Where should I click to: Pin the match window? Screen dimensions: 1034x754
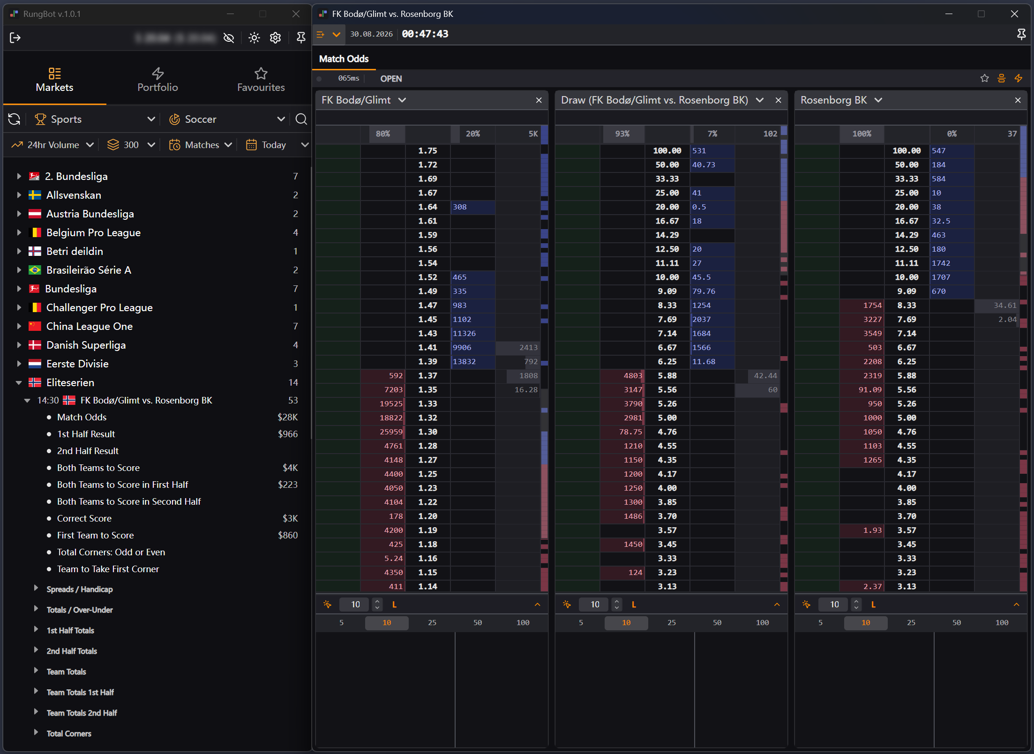pyautogui.click(x=1022, y=34)
